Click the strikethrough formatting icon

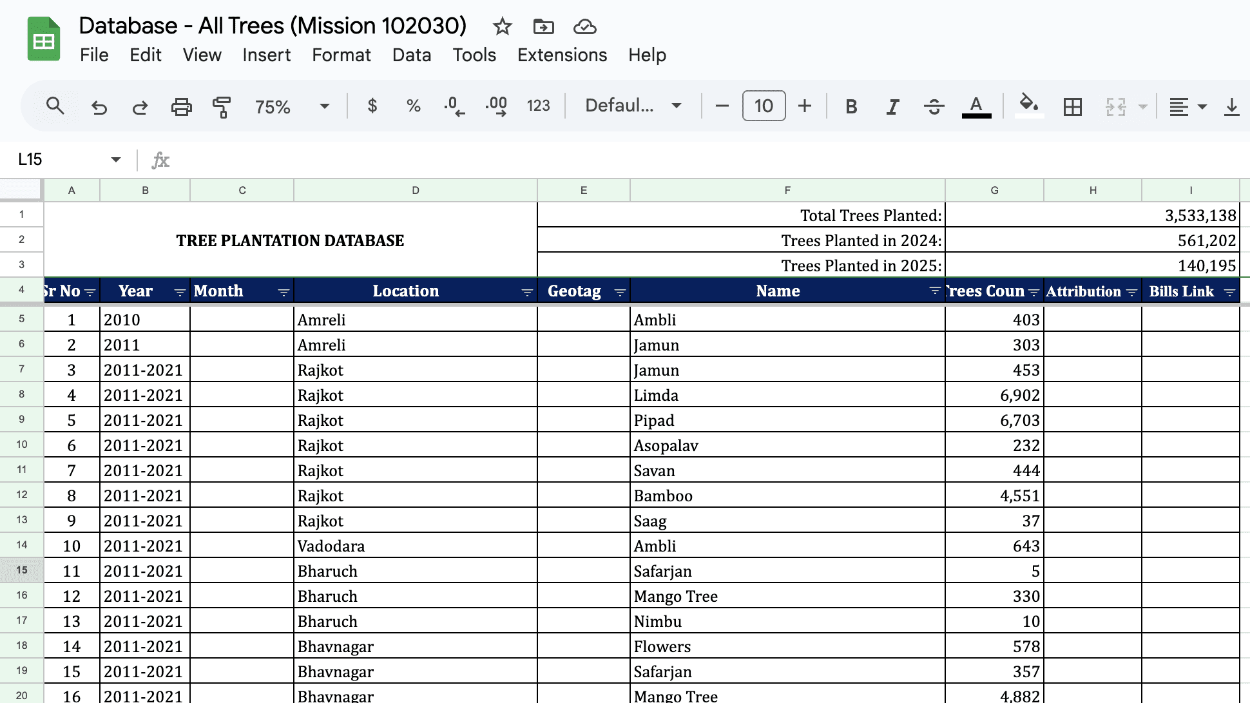click(934, 106)
